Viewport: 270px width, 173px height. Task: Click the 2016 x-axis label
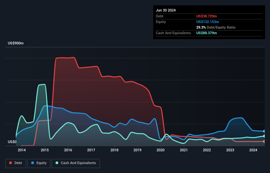pos(68,150)
